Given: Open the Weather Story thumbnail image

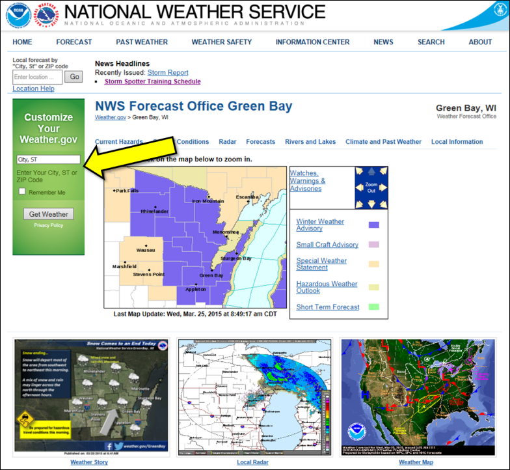Looking at the screenshot, I should 91,397.
